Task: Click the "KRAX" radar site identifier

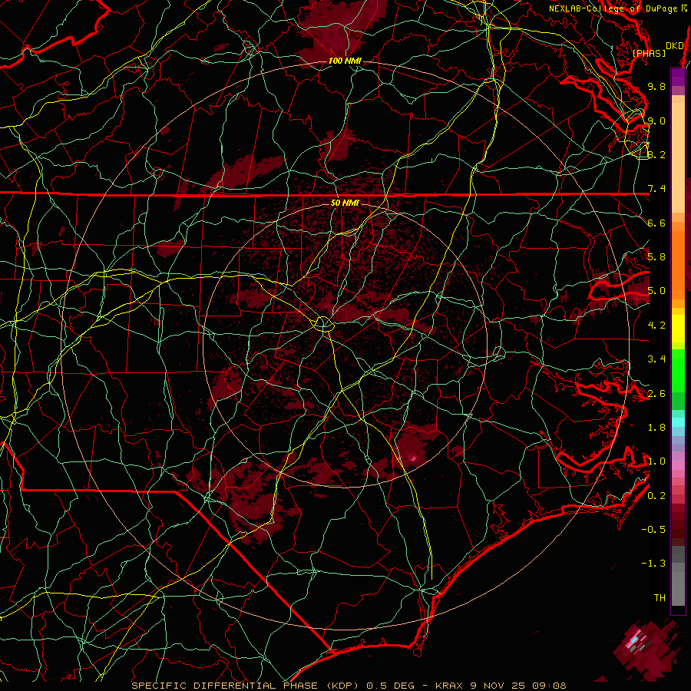Action: point(449,686)
